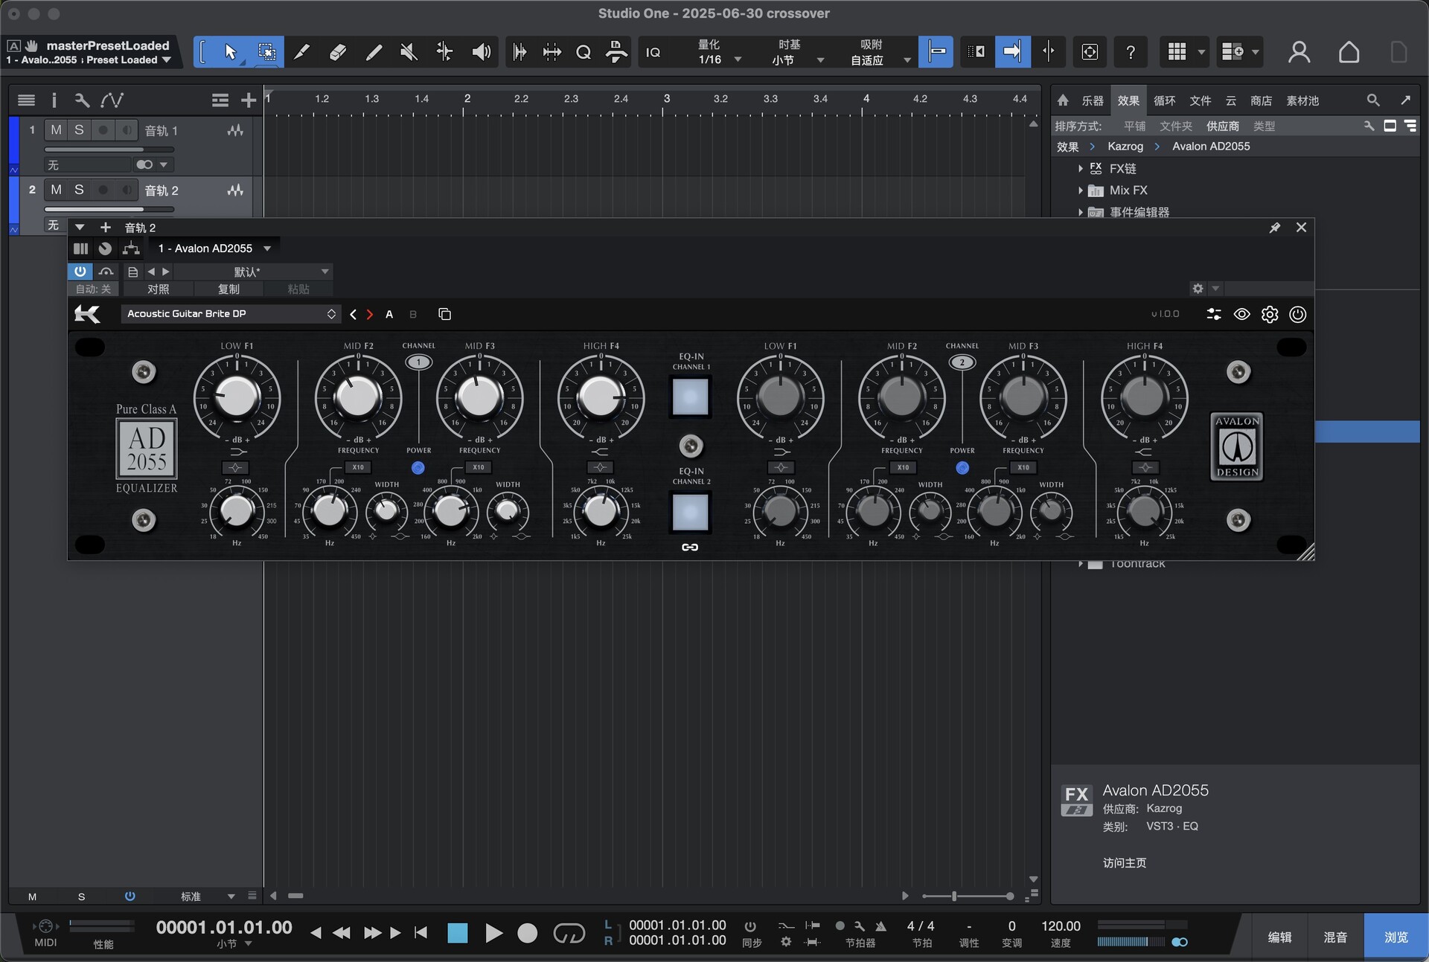Toggle the eye visibility icon in plugin
The height and width of the screenshot is (962, 1429).
point(1241,314)
